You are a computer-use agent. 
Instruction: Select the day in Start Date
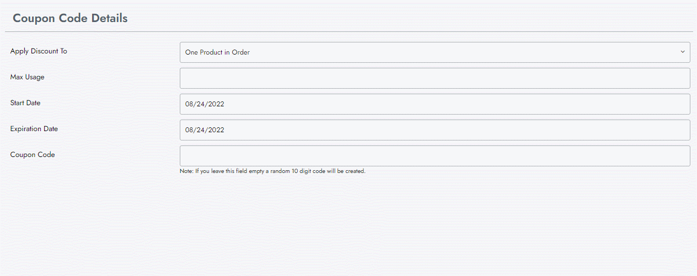pos(201,104)
